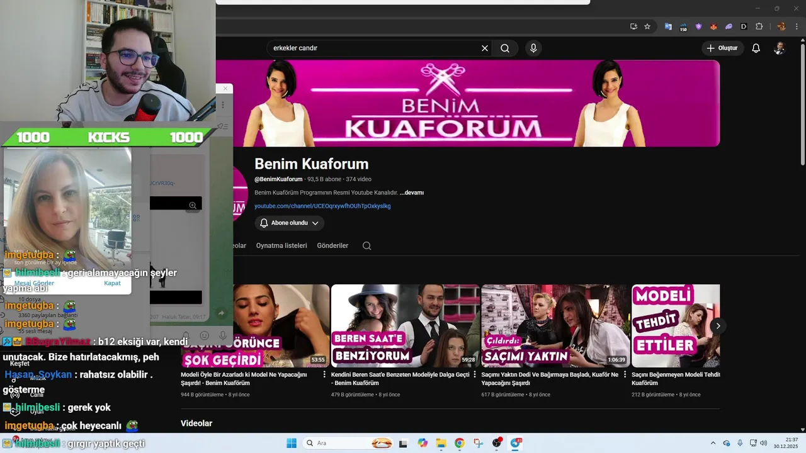This screenshot has width=806, height=453.
Task: Start voice search with the microphone
Action: coord(533,48)
